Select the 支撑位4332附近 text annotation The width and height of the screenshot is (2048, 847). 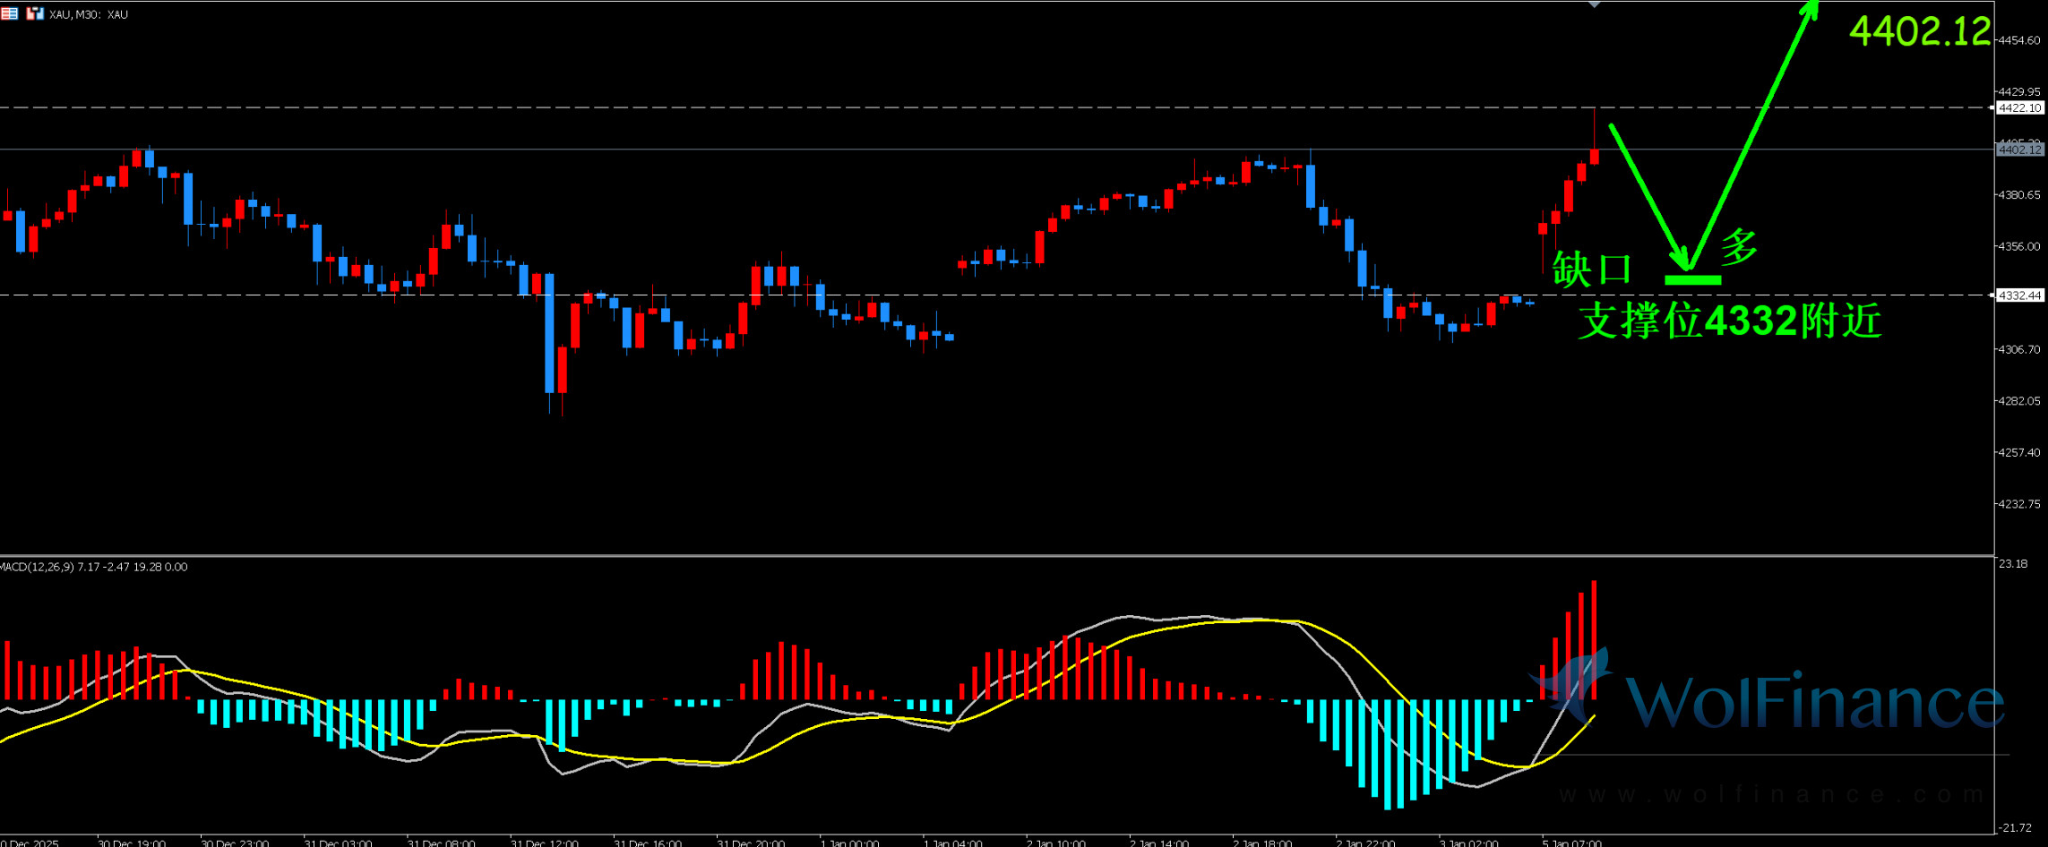pos(1729,321)
